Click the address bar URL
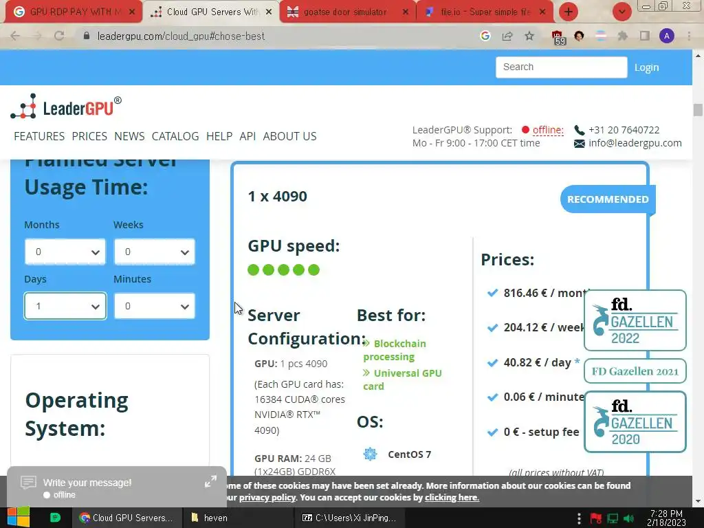Image resolution: width=704 pixels, height=528 pixels. (x=181, y=36)
